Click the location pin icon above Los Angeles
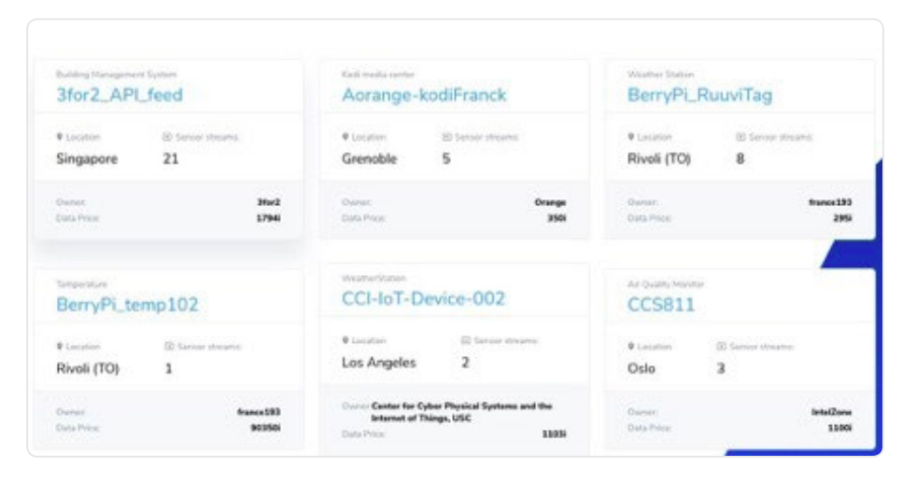The image size is (917, 480). point(346,341)
